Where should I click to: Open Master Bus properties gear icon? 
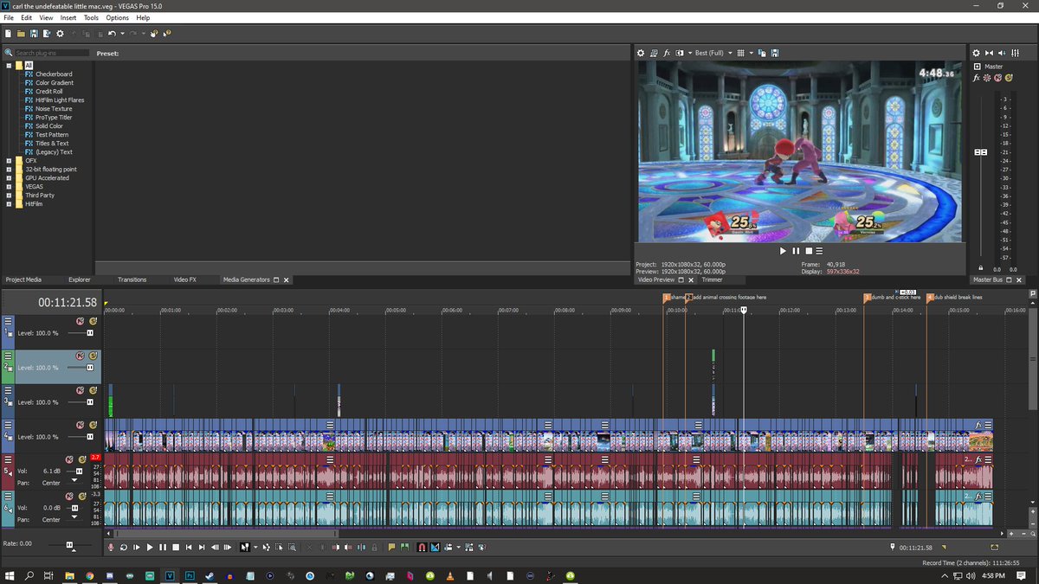click(x=976, y=53)
